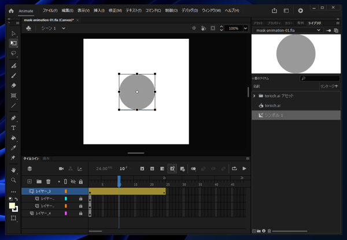Click the Test Movie play icon

(300, 10)
